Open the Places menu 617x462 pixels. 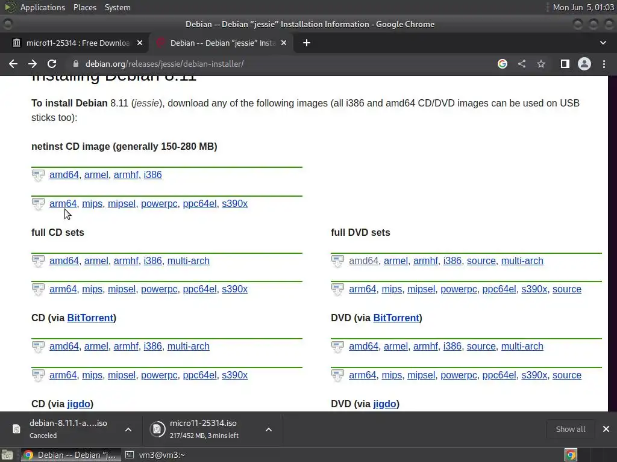coord(85,7)
